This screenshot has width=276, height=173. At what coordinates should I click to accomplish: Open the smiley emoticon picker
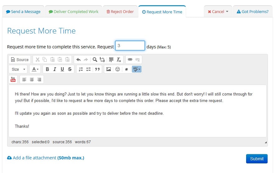pyautogui.click(x=118, y=69)
